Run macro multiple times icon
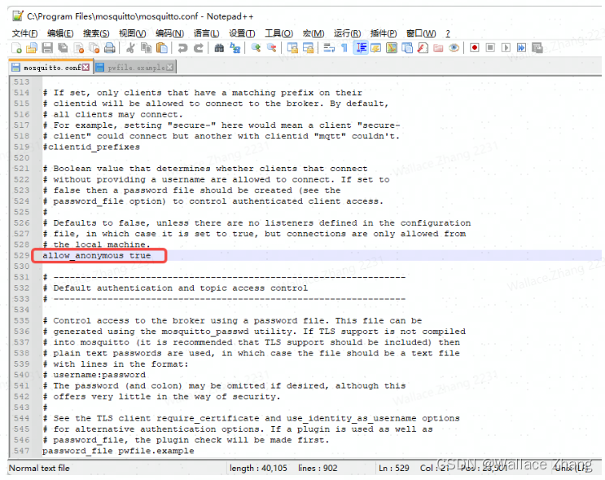The width and height of the screenshot is (605, 480). pos(521,48)
